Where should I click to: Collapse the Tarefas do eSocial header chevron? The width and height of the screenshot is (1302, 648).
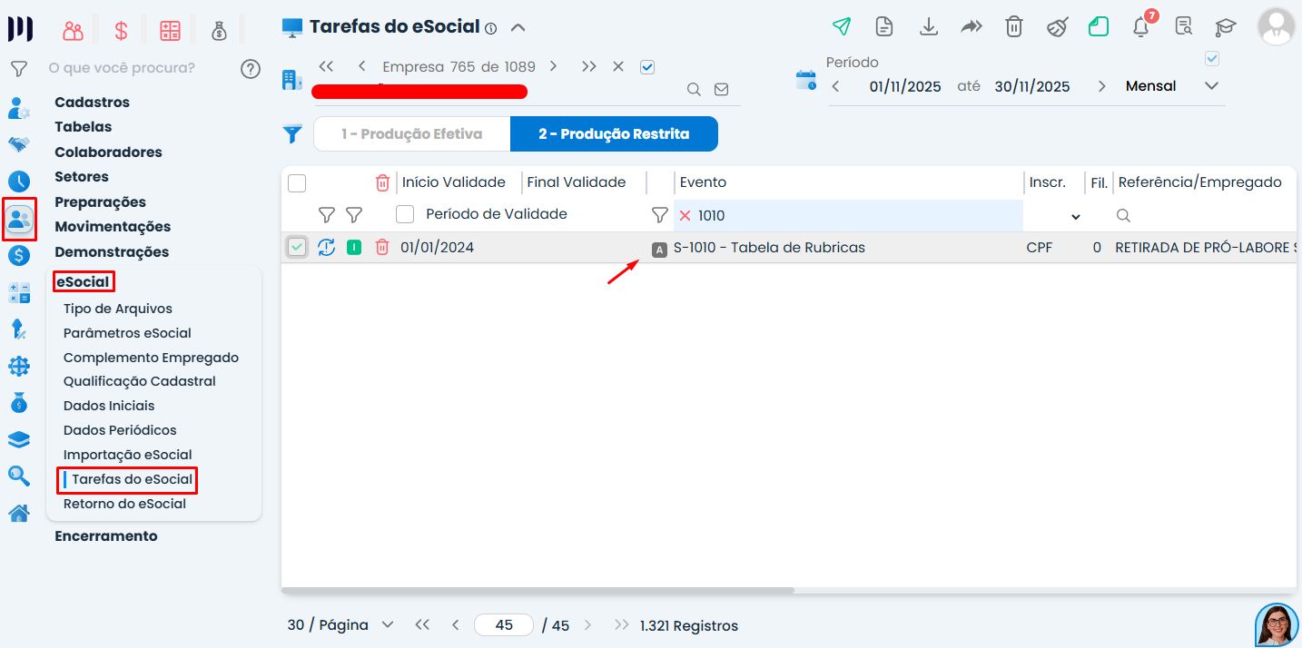[x=518, y=27]
